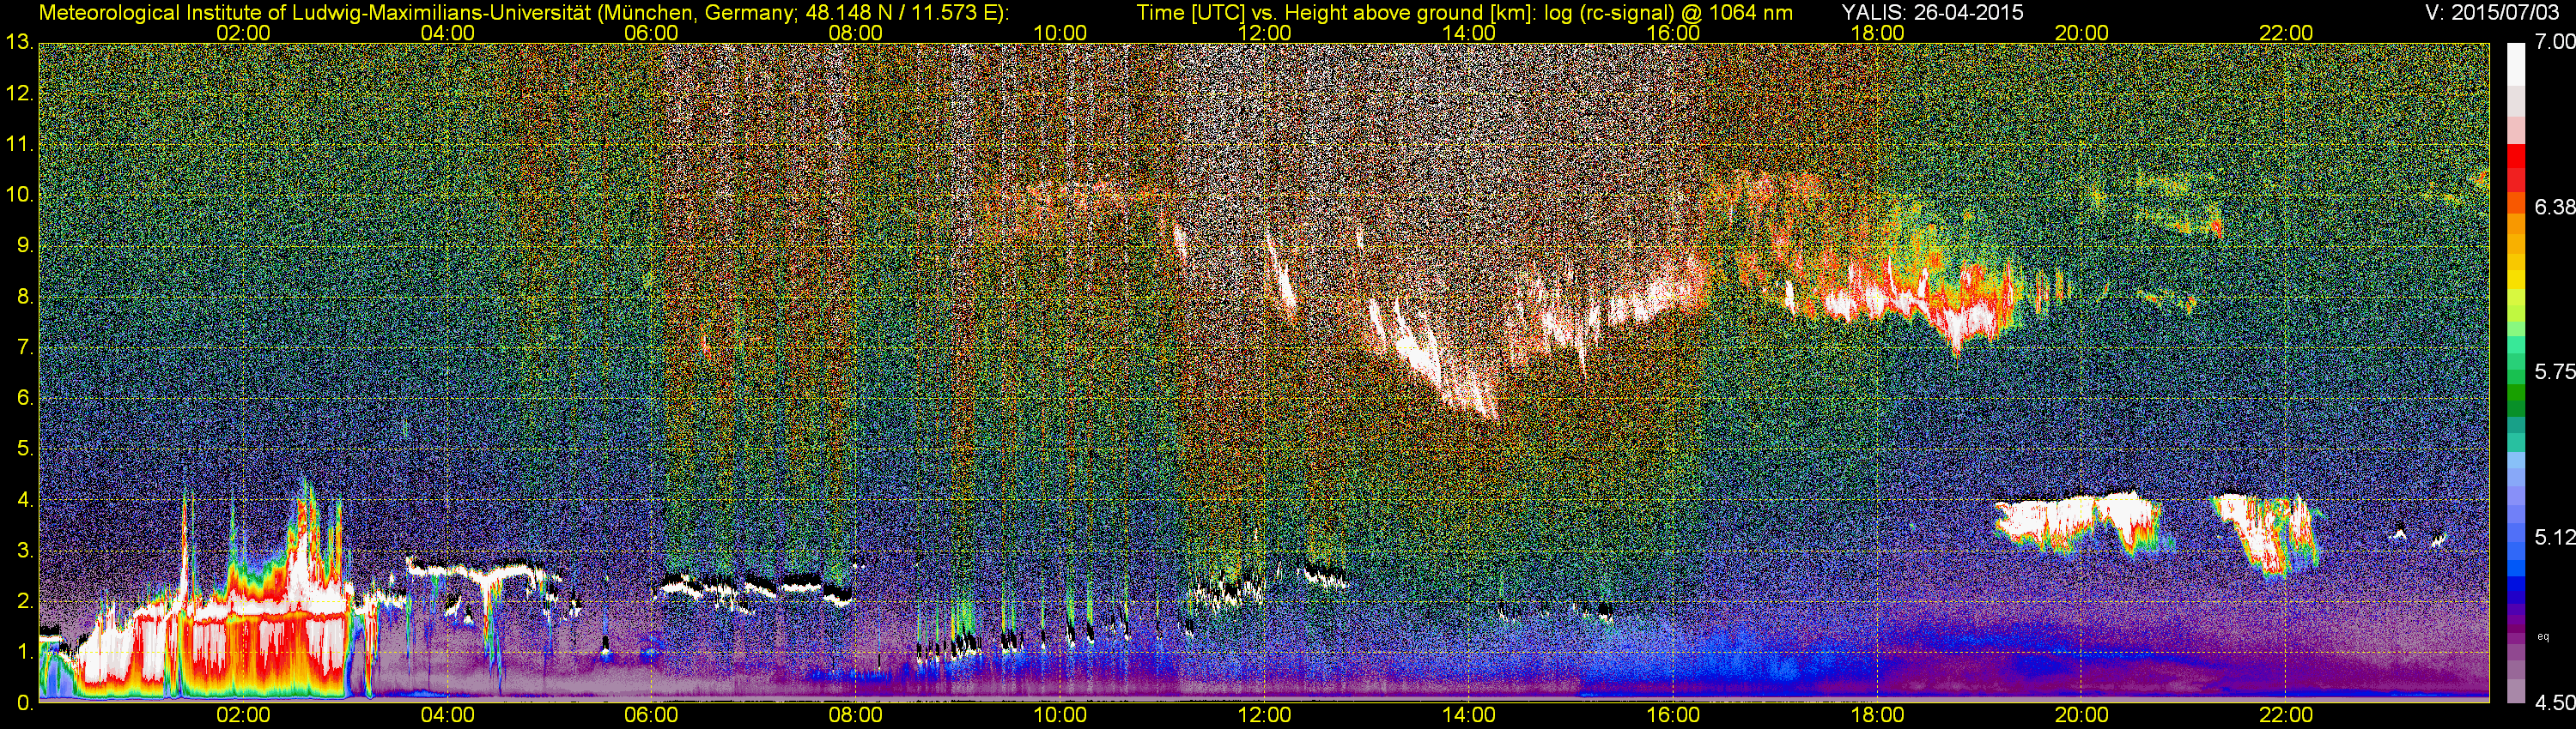Click the 12. km height axis label
Viewport: 2576px width, 729px height.
coord(20,93)
